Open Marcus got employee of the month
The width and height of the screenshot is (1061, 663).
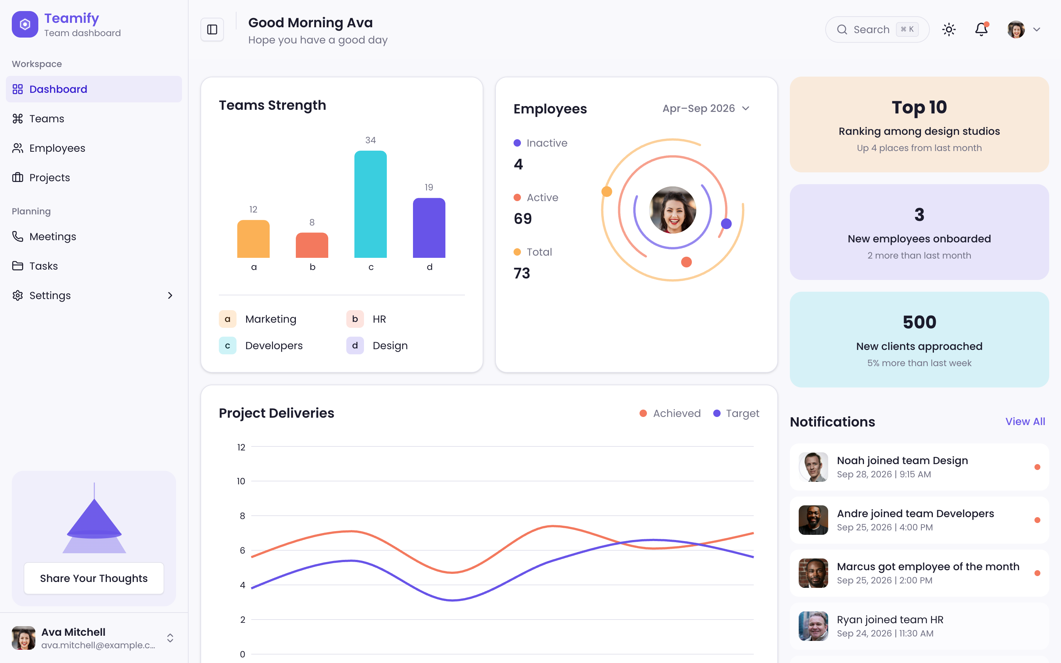point(920,573)
